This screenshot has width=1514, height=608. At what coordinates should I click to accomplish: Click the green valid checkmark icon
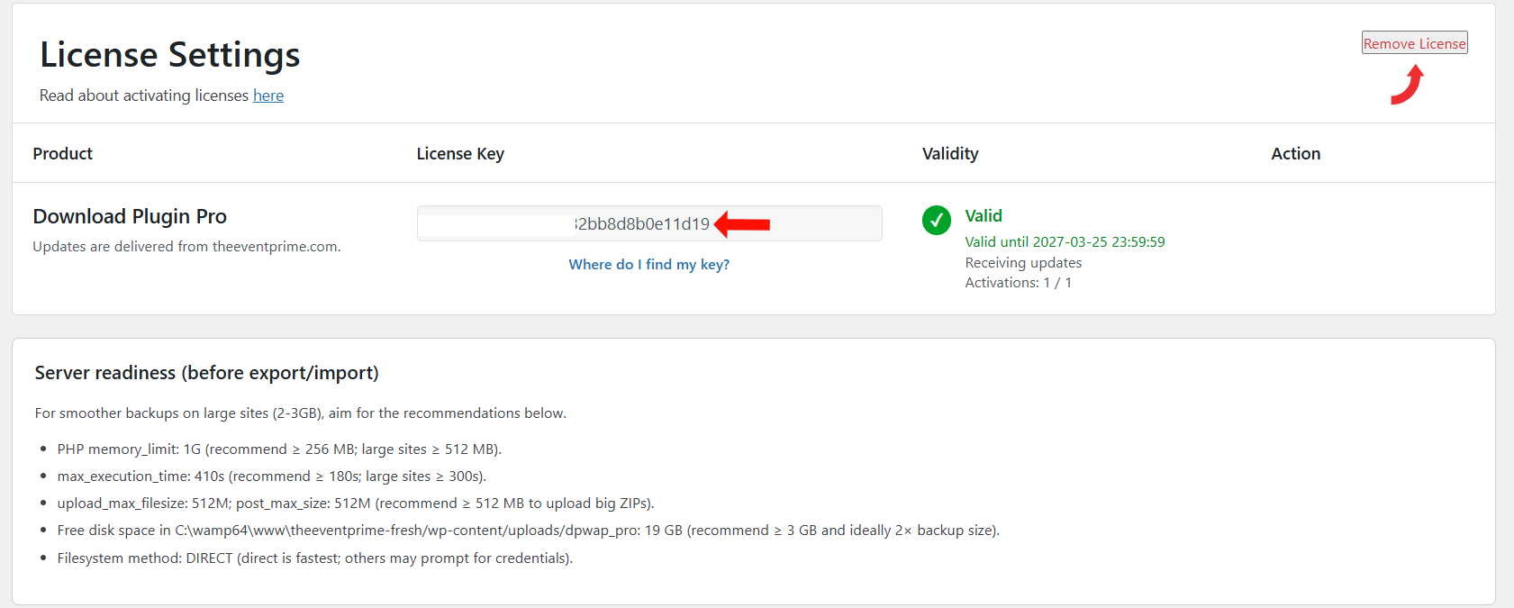coord(937,220)
